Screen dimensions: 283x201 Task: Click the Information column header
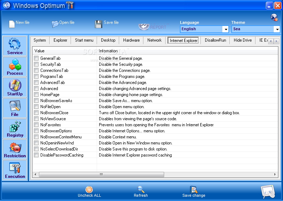187,51
